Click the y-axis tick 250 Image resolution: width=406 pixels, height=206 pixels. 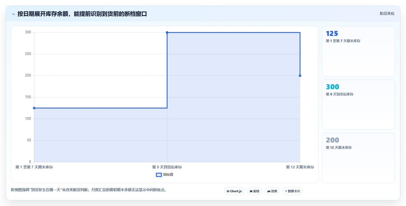pos(28,54)
